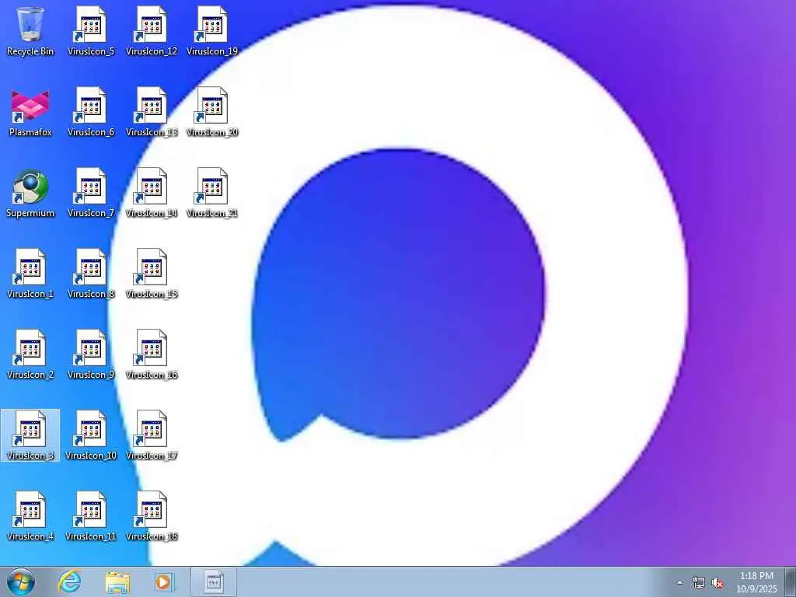Image resolution: width=796 pixels, height=597 pixels.
Task: Open Windows Explorer from the taskbar
Action: coord(117,581)
